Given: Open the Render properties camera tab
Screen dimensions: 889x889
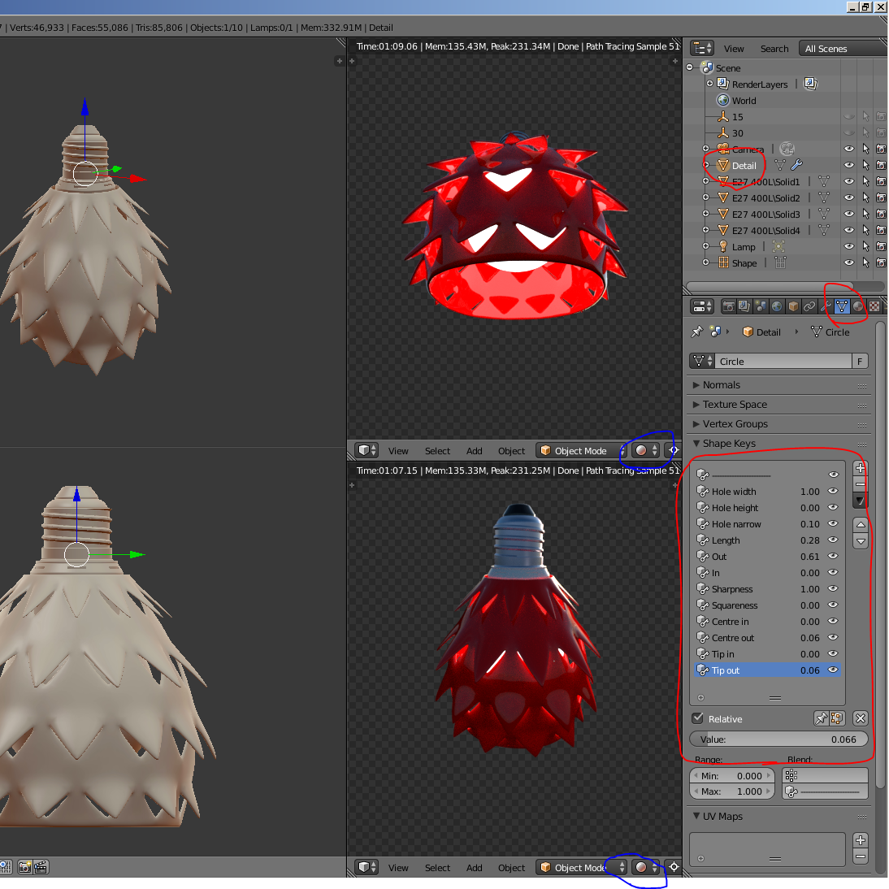Looking at the screenshot, I should tap(728, 306).
